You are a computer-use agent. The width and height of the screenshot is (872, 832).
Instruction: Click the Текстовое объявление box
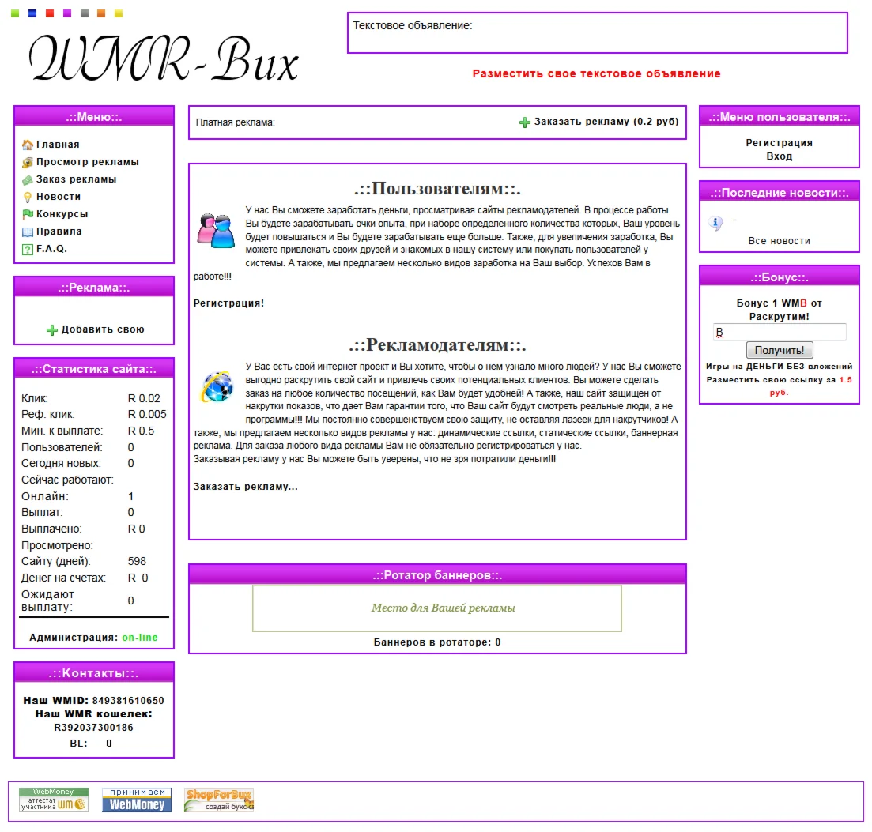coord(597,33)
